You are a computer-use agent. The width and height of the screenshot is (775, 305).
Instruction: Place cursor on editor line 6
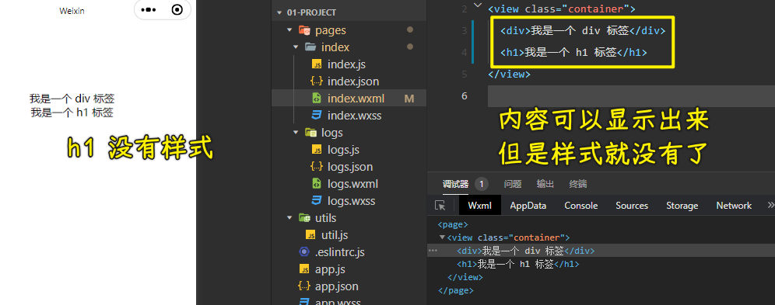click(x=631, y=96)
